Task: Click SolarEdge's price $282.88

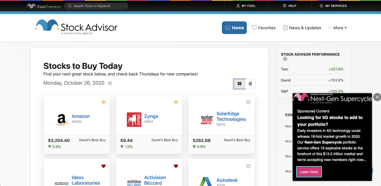Action: (x=202, y=140)
